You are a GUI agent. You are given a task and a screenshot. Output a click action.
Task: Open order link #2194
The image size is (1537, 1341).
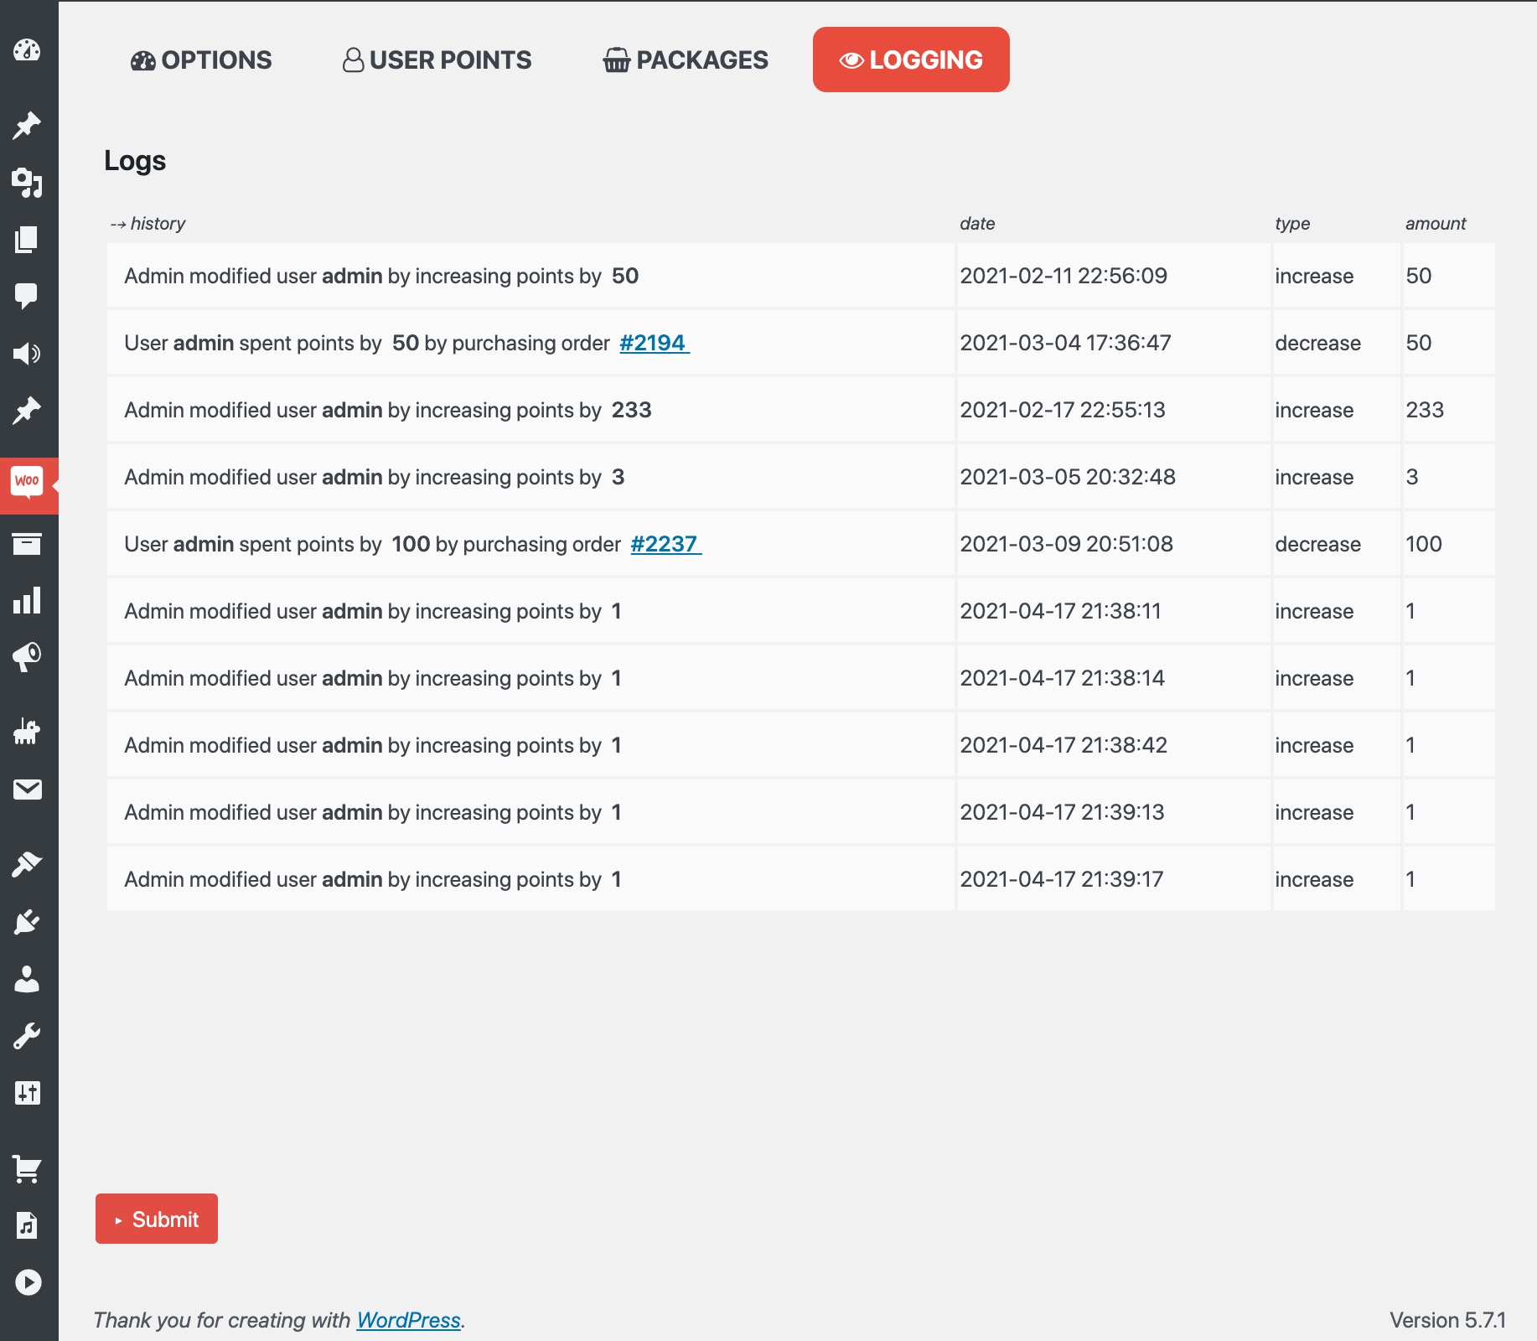click(654, 343)
